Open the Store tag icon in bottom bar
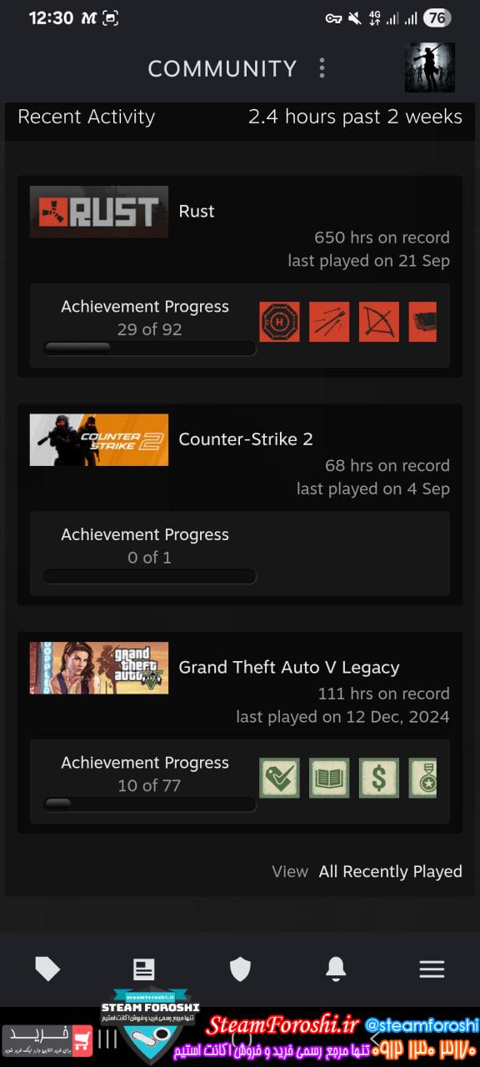Image resolution: width=480 pixels, height=1067 pixels. tap(47, 969)
